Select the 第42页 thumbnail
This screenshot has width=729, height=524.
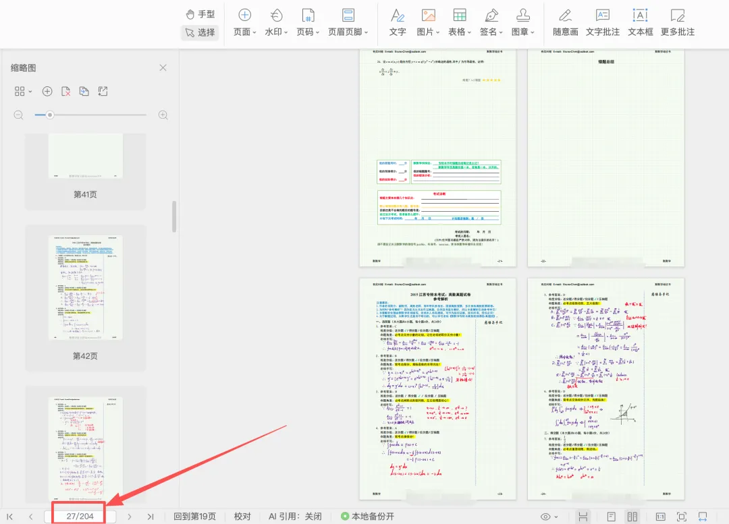click(86, 298)
